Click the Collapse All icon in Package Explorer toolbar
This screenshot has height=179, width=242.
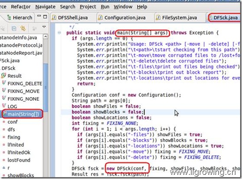click(x=14, y=29)
